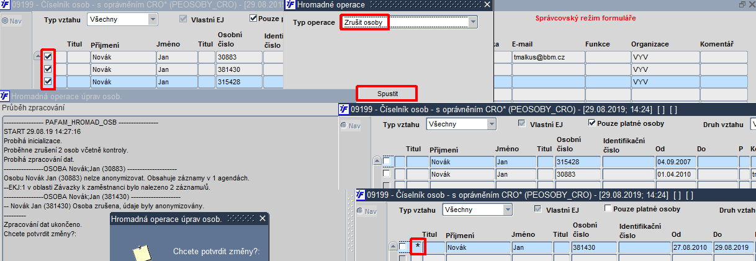Uncheck the checkbox for Novák 381430 in the top window
The width and height of the screenshot is (756, 261).
point(48,69)
